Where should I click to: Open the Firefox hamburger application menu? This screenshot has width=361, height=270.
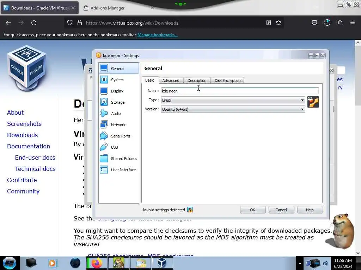tap(353, 22)
